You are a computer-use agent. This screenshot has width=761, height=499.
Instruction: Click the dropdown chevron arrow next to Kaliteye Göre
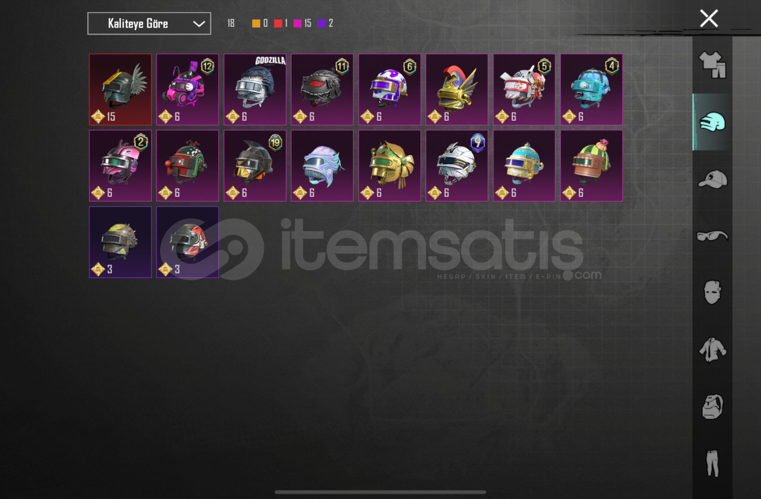click(x=199, y=24)
